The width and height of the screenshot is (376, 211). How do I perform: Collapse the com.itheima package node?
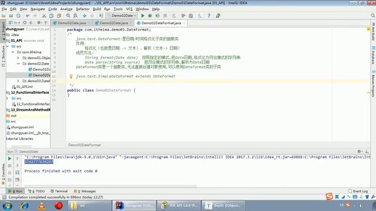pyautogui.click(x=13, y=52)
